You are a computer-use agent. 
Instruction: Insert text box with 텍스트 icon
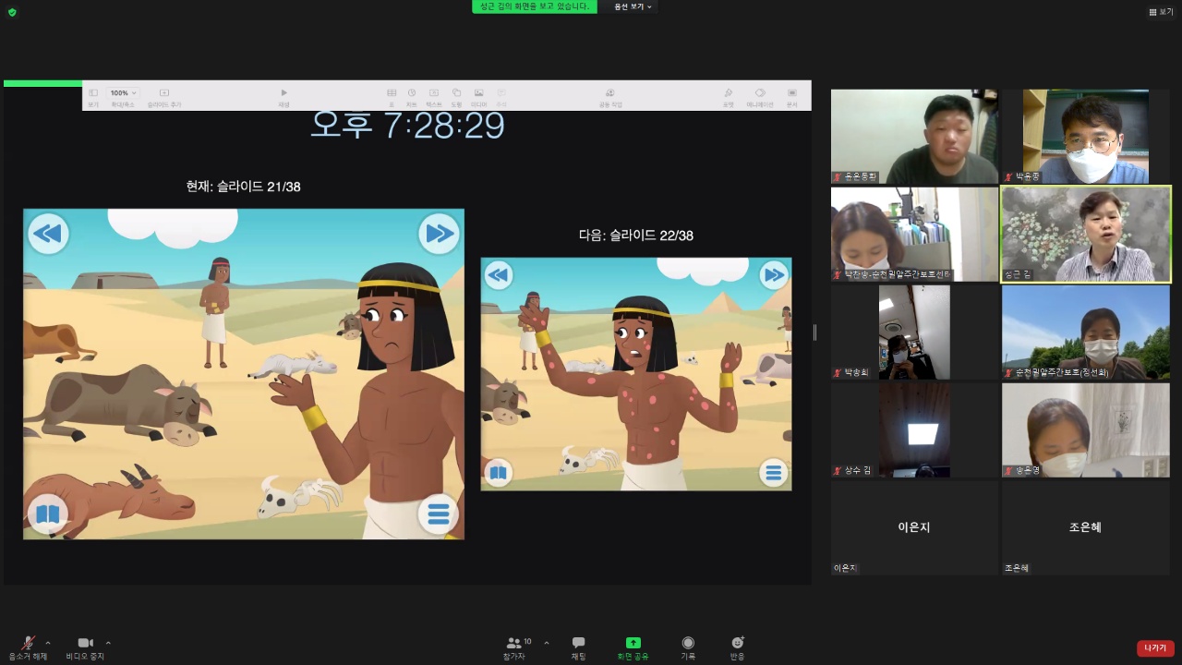(434, 92)
